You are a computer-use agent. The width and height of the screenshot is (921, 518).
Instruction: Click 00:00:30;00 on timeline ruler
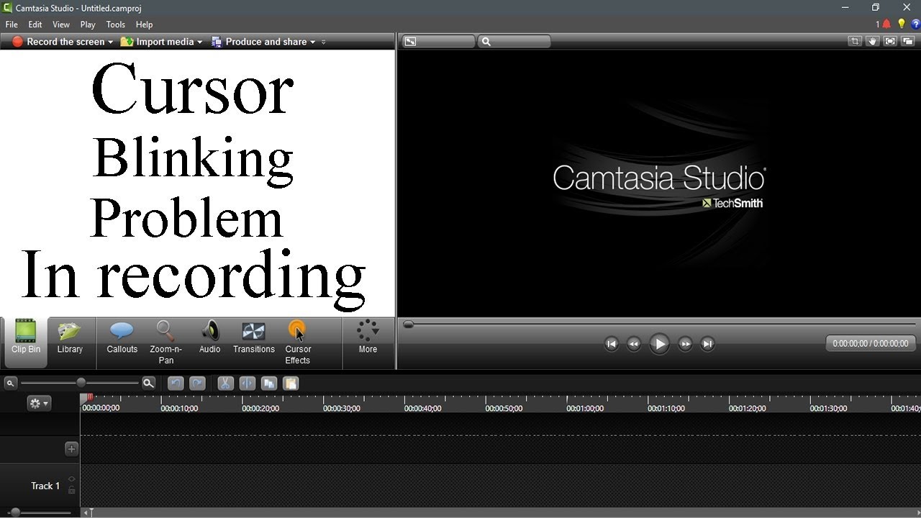coord(342,408)
